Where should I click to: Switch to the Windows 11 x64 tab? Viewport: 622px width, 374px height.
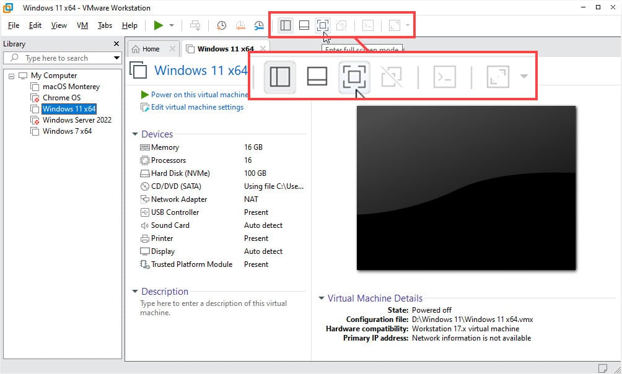click(226, 49)
